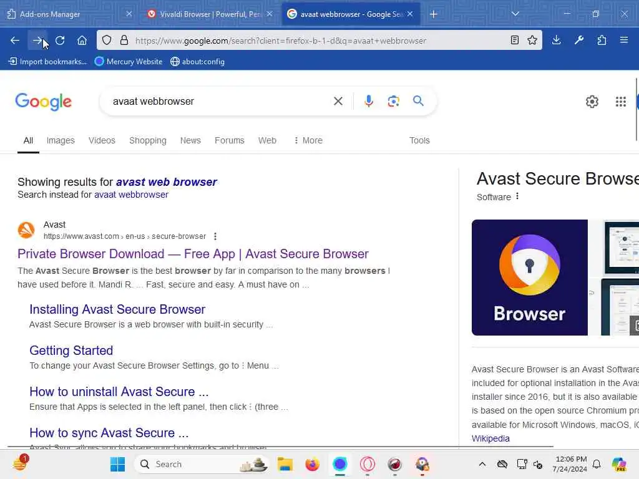
Task: Open Installing Avast Secure Browser link
Action: tap(117, 309)
